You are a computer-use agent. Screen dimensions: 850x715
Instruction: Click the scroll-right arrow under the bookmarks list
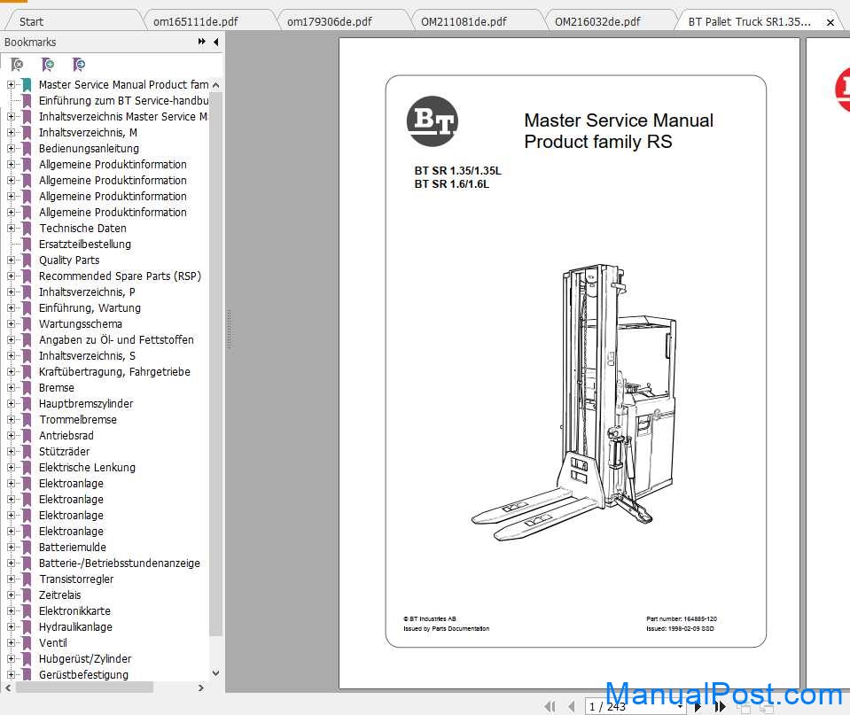tap(201, 688)
